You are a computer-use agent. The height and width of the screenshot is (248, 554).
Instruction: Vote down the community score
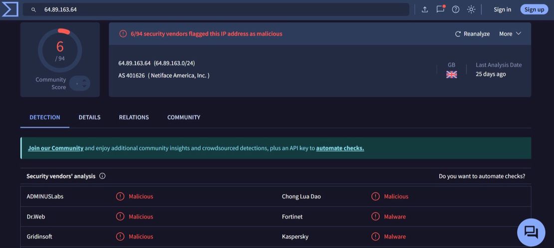84,86
